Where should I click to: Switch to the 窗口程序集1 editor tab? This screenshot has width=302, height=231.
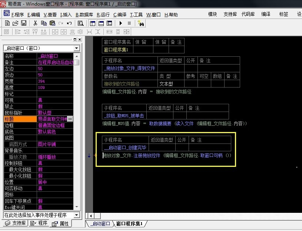pyautogui.click(x=129, y=224)
